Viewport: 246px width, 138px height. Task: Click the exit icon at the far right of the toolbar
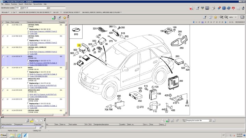point(243,8)
